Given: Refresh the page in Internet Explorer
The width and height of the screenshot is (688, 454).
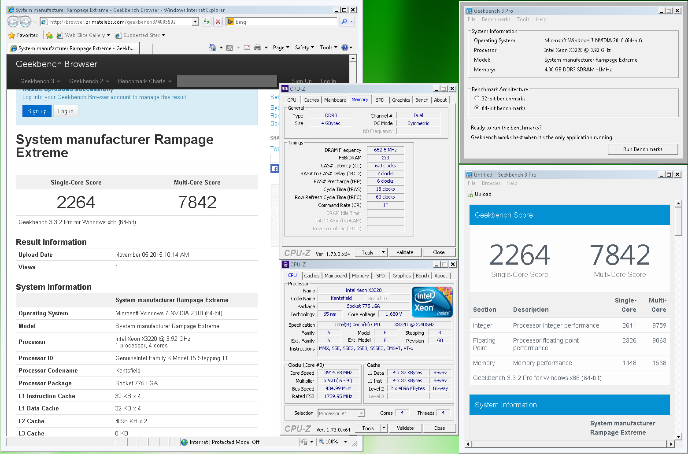Looking at the screenshot, I should (x=207, y=22).
